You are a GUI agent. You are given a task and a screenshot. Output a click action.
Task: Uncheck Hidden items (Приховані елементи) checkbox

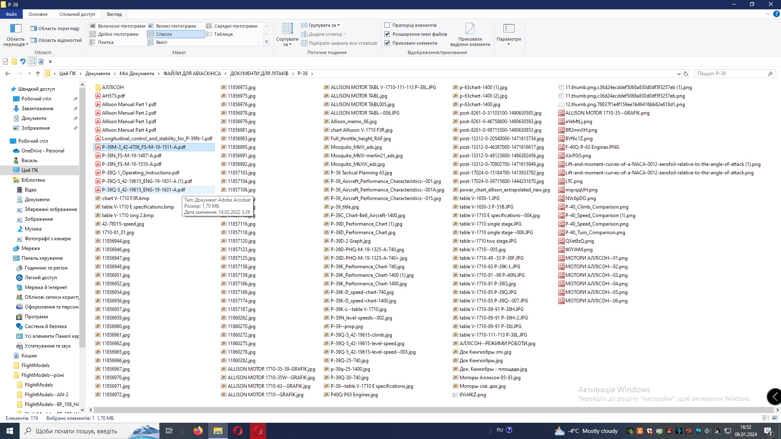pyautogui.click(x=387, y=43)
